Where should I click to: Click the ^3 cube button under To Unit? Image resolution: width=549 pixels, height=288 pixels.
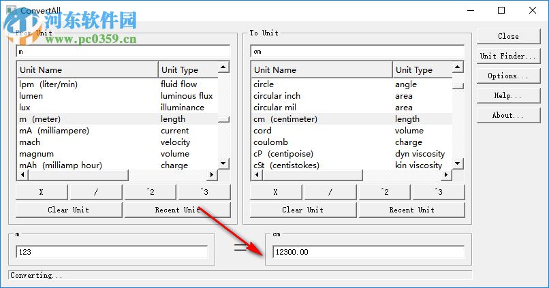point(439,192)
